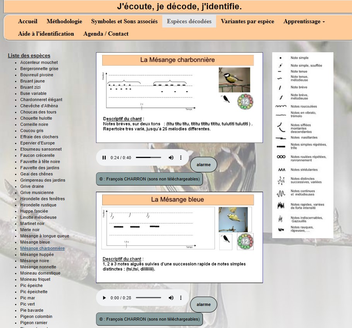Expand the Apprentissage dropdown menu

point(304,22)
